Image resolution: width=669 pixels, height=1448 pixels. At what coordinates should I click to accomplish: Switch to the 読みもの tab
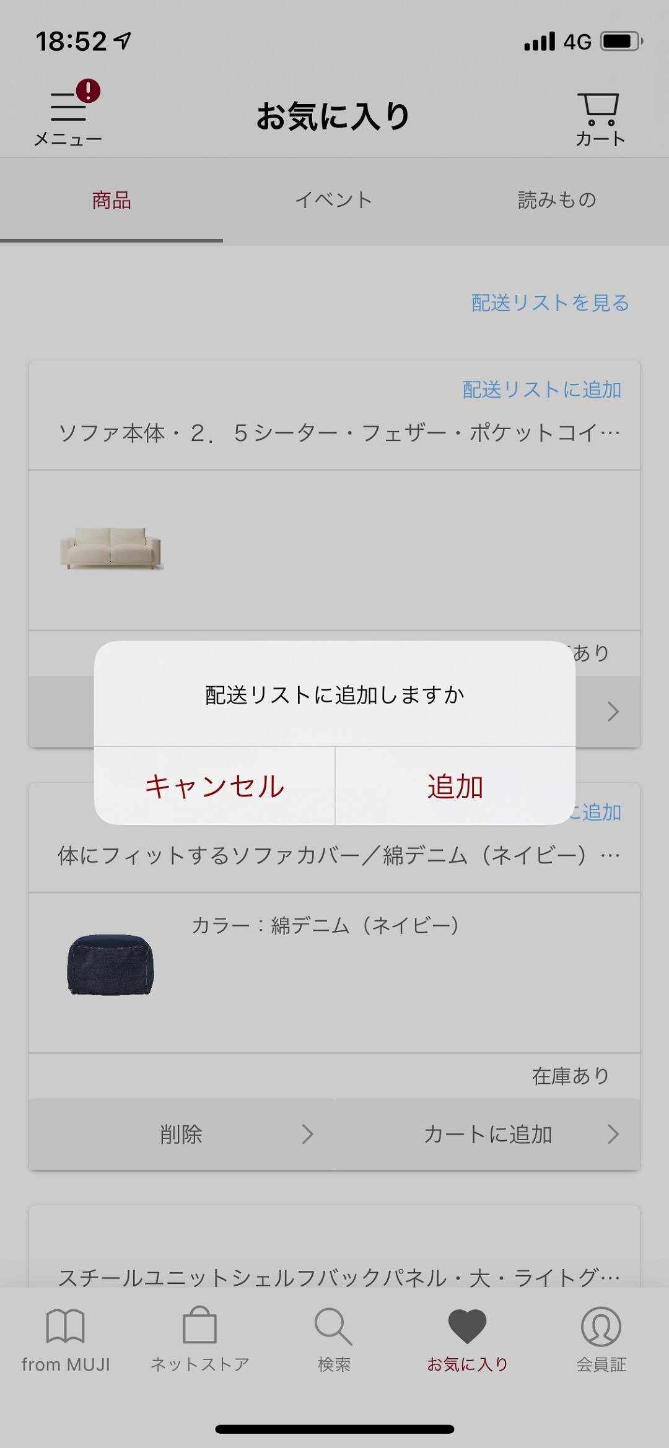click(557, 200)
